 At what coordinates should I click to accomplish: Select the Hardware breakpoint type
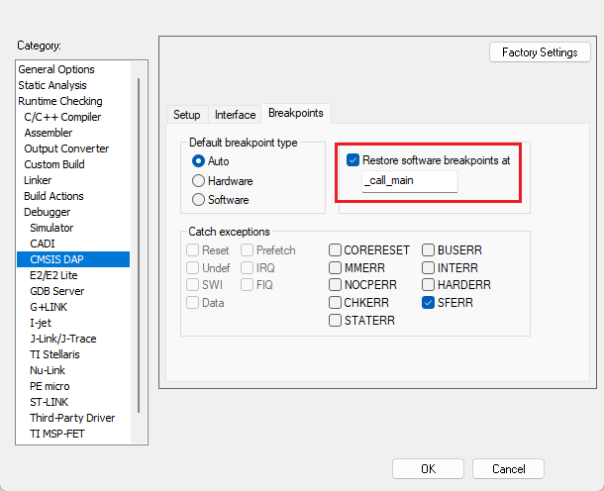tap(198, 180)
